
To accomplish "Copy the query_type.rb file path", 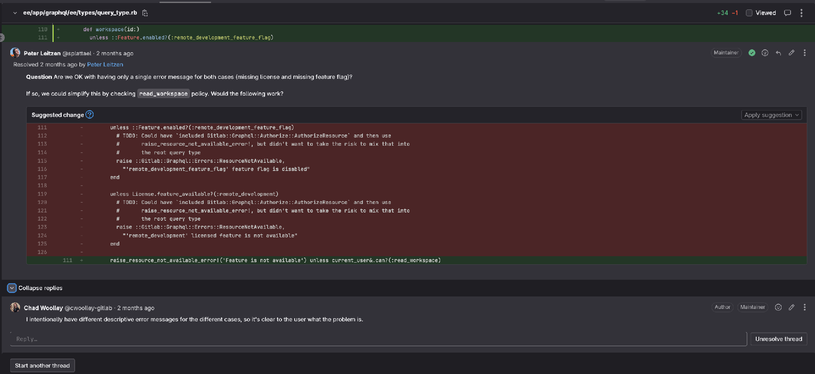I will [x=145, y=13].
